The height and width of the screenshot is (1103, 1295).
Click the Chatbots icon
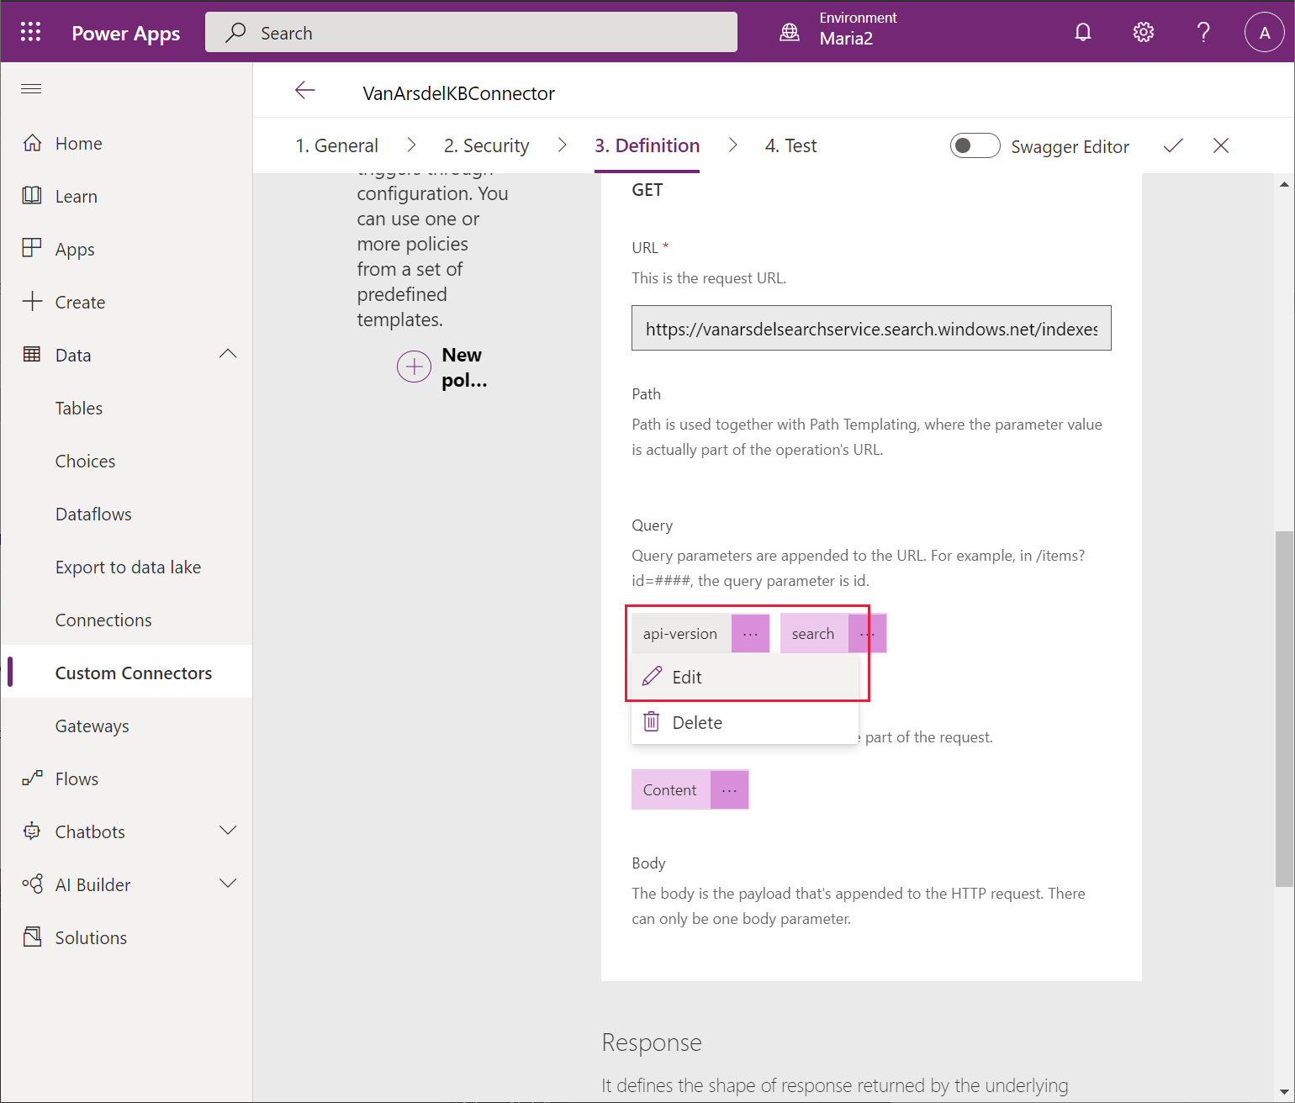click(32, 831)
